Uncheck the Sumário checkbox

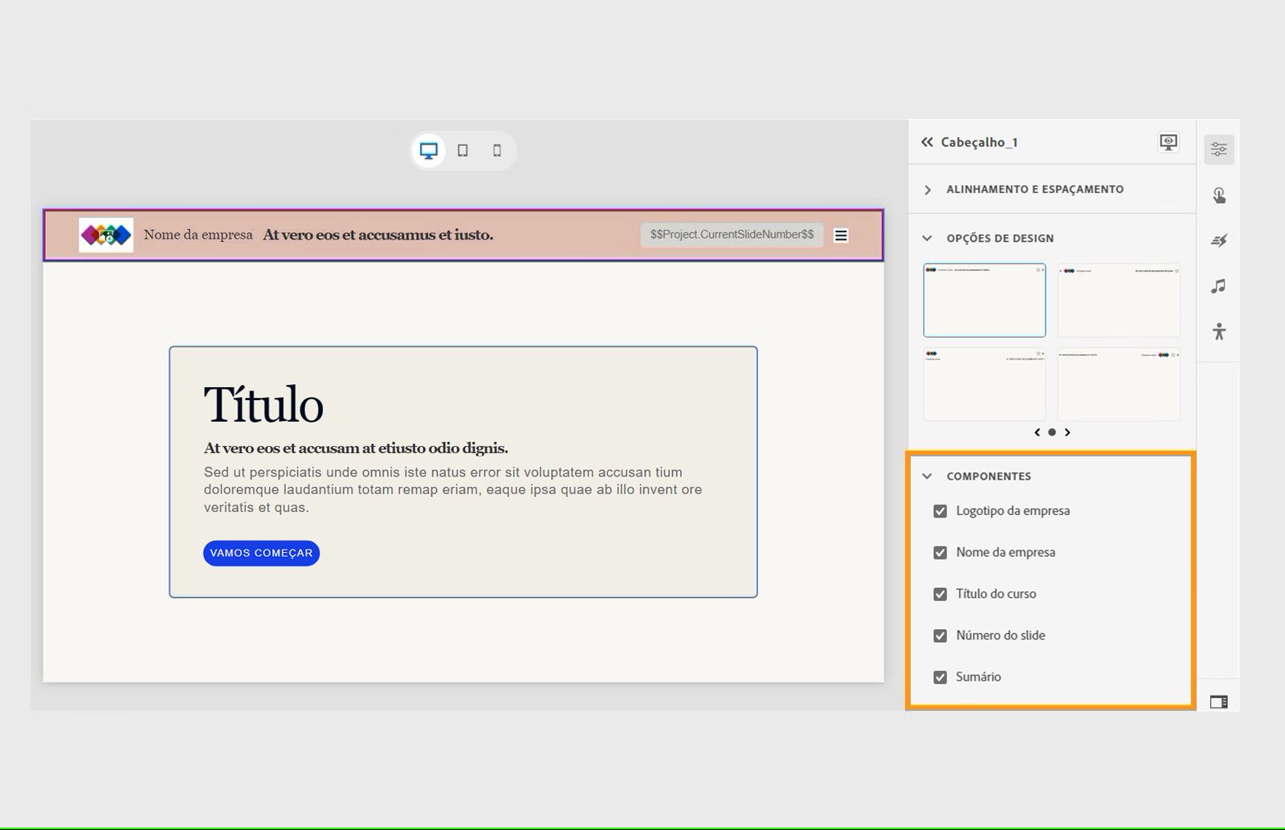tap(940, 677)
